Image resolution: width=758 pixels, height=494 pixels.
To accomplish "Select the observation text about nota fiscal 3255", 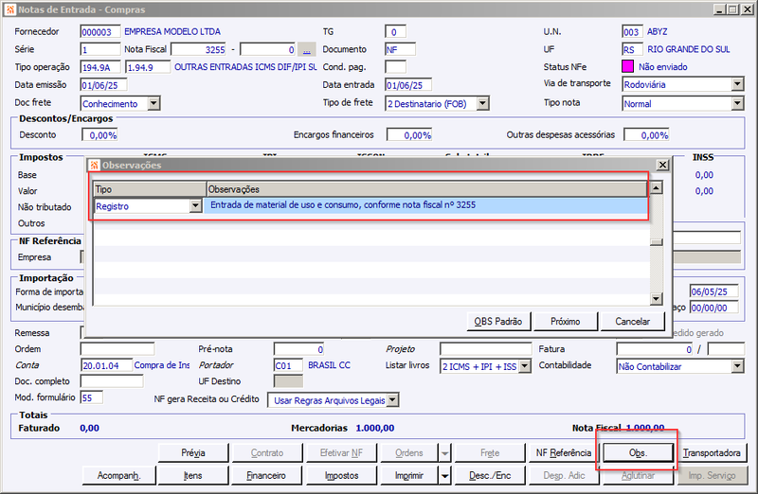I will point(343,204).
